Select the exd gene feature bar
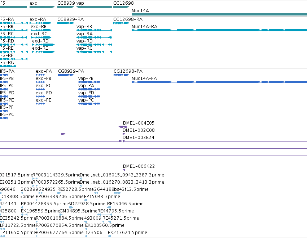Viewport: 307px width, 238px height. tap(42, 7)
